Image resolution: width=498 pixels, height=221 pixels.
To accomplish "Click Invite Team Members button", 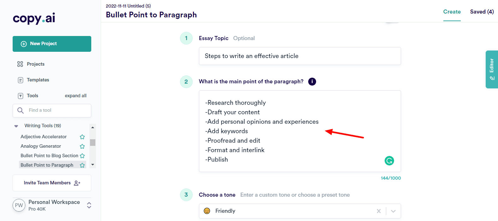I will 52,183.
